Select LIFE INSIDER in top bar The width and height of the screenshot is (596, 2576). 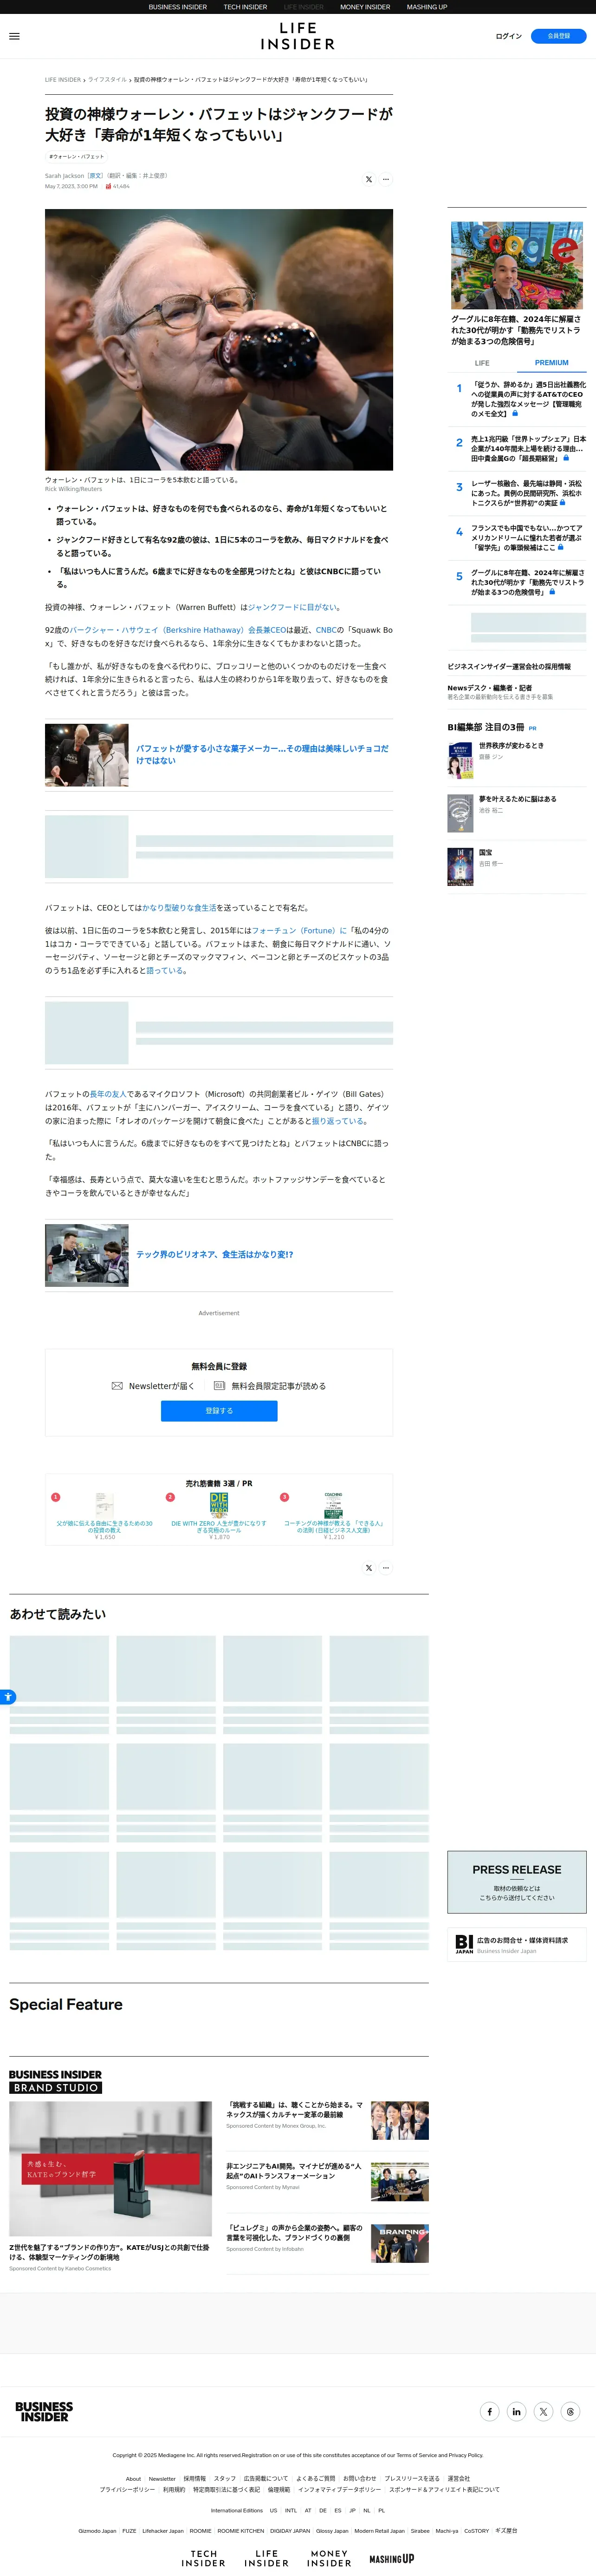point(304,7)
